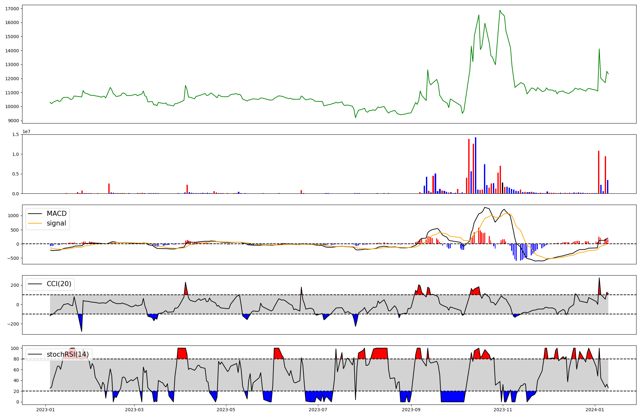Click the 2023-09 x-axis date label
Viewport: 641px width, 417px height.
pos(411,410)
